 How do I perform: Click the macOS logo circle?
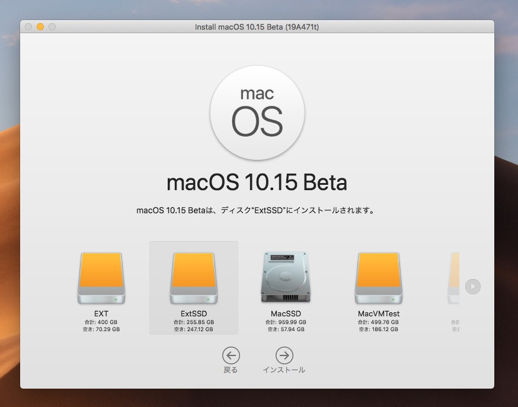coord(257,113)
